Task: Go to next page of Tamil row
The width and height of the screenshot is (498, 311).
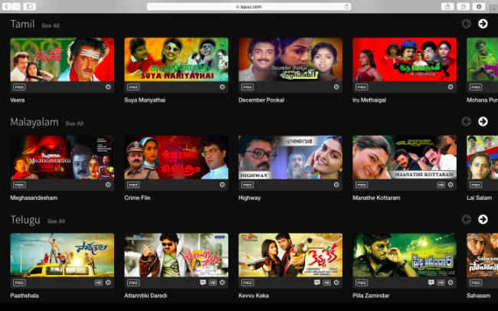Action: 483,24
